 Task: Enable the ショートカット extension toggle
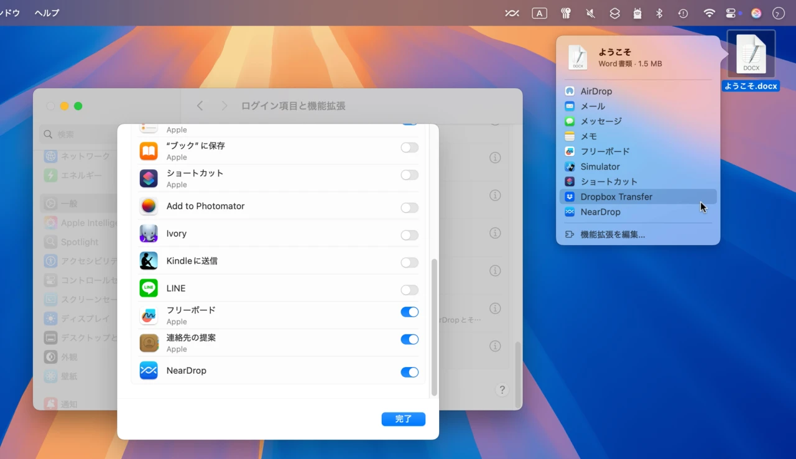pyautogui.click(x=409, y=175)
